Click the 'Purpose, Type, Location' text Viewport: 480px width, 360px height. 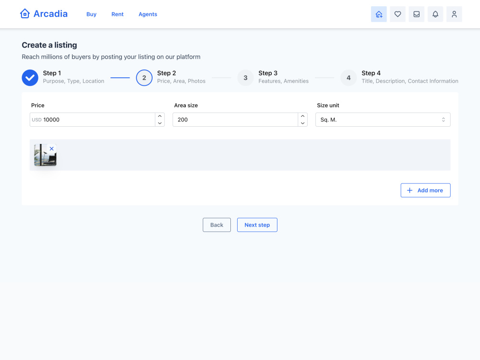[x=73, y=81]
